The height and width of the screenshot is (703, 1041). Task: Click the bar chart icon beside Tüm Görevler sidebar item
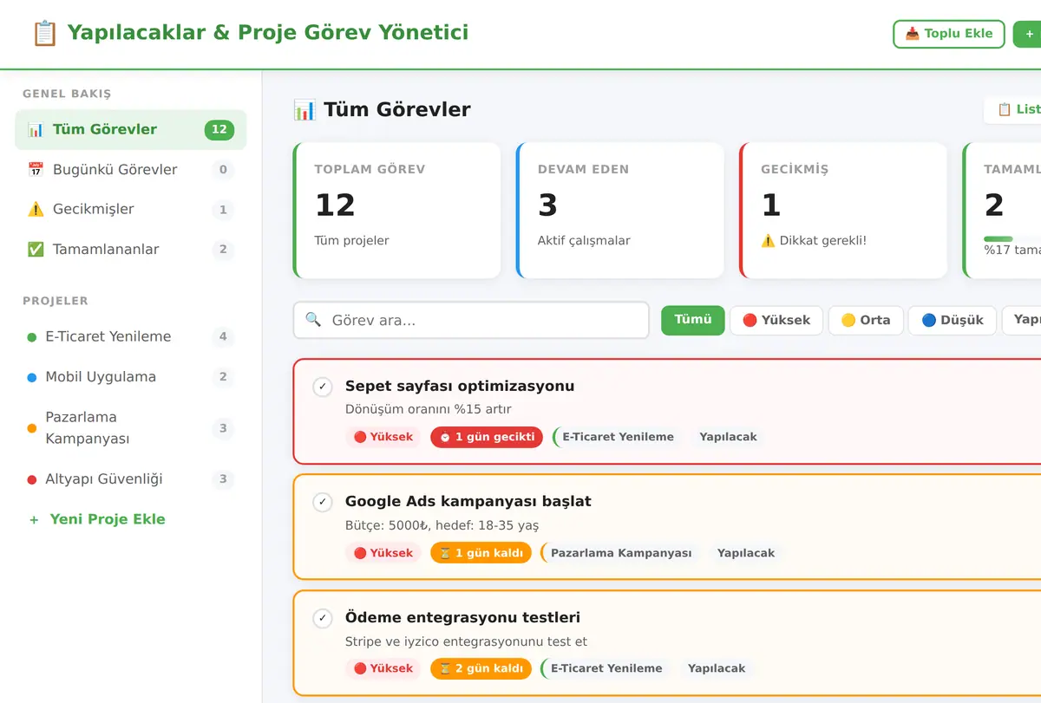click(x=36, y=130)
